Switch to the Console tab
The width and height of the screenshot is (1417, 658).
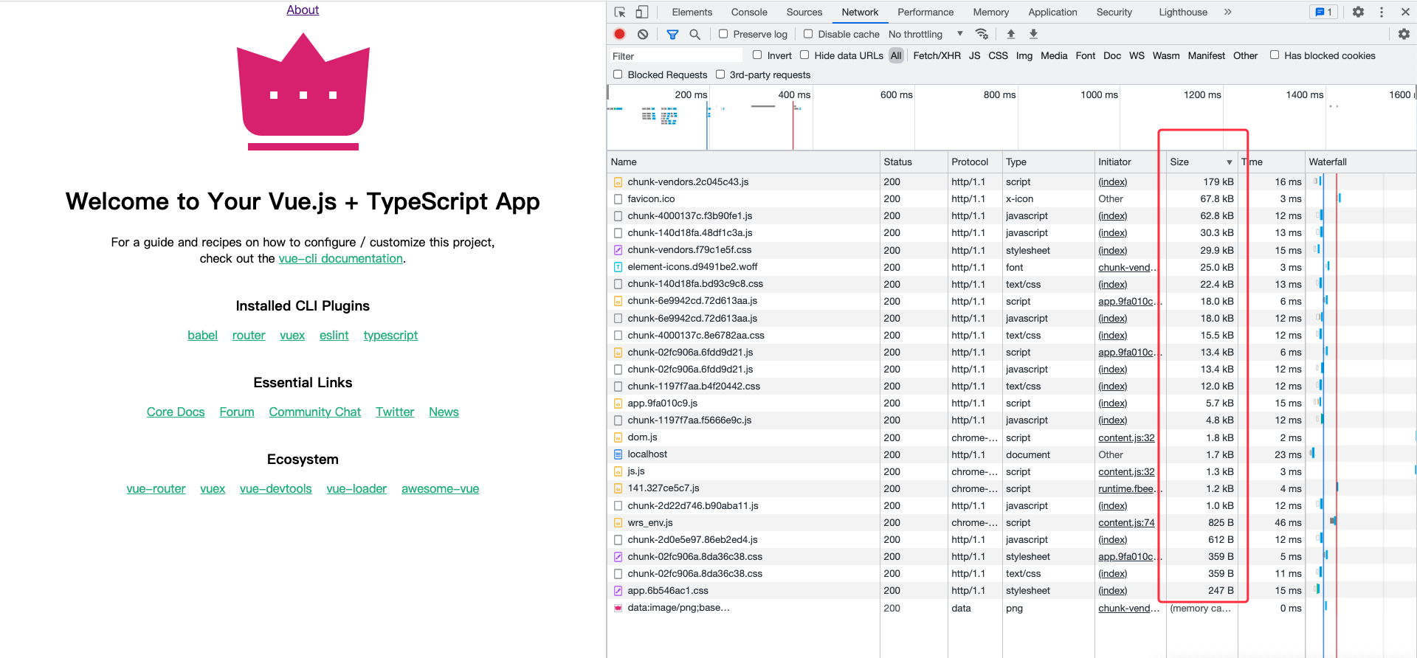tap(749, 12)
